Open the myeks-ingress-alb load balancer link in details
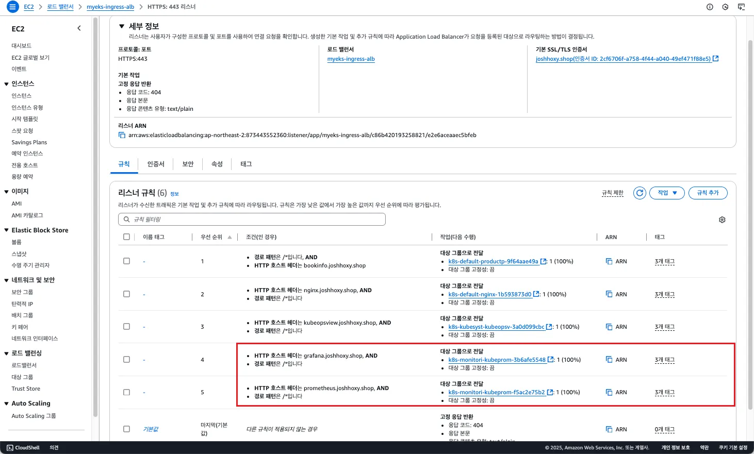 [x=351, y=59]
